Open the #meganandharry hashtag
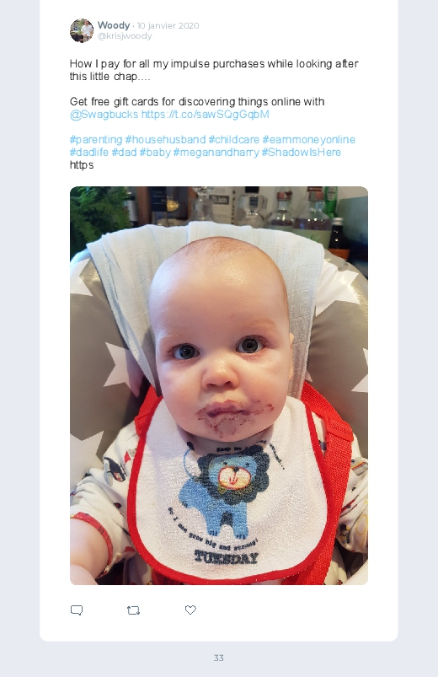The width and height of the screenshot is (438, 677). tap(216, 153)
